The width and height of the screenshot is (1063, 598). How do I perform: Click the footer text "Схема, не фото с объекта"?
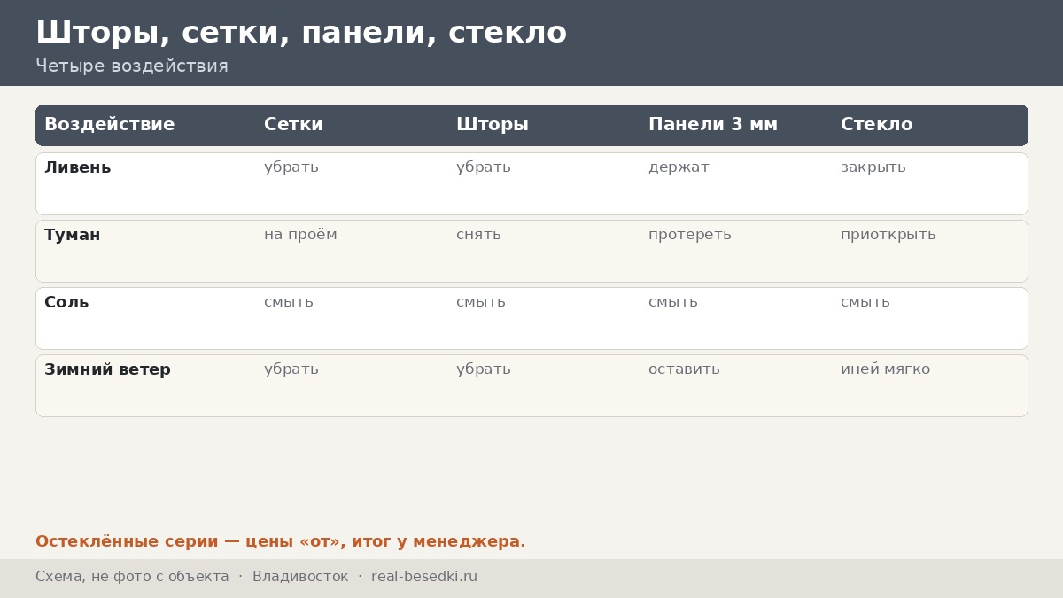[132, 577]
